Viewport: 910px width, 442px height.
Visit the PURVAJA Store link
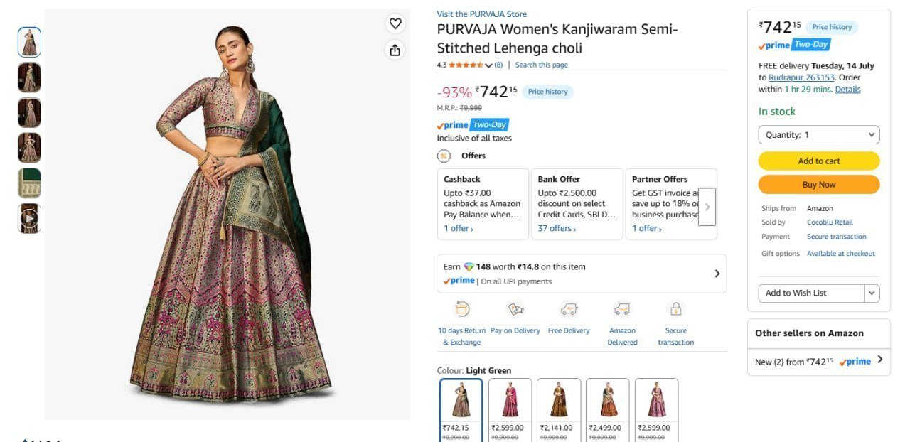(481, 14)
